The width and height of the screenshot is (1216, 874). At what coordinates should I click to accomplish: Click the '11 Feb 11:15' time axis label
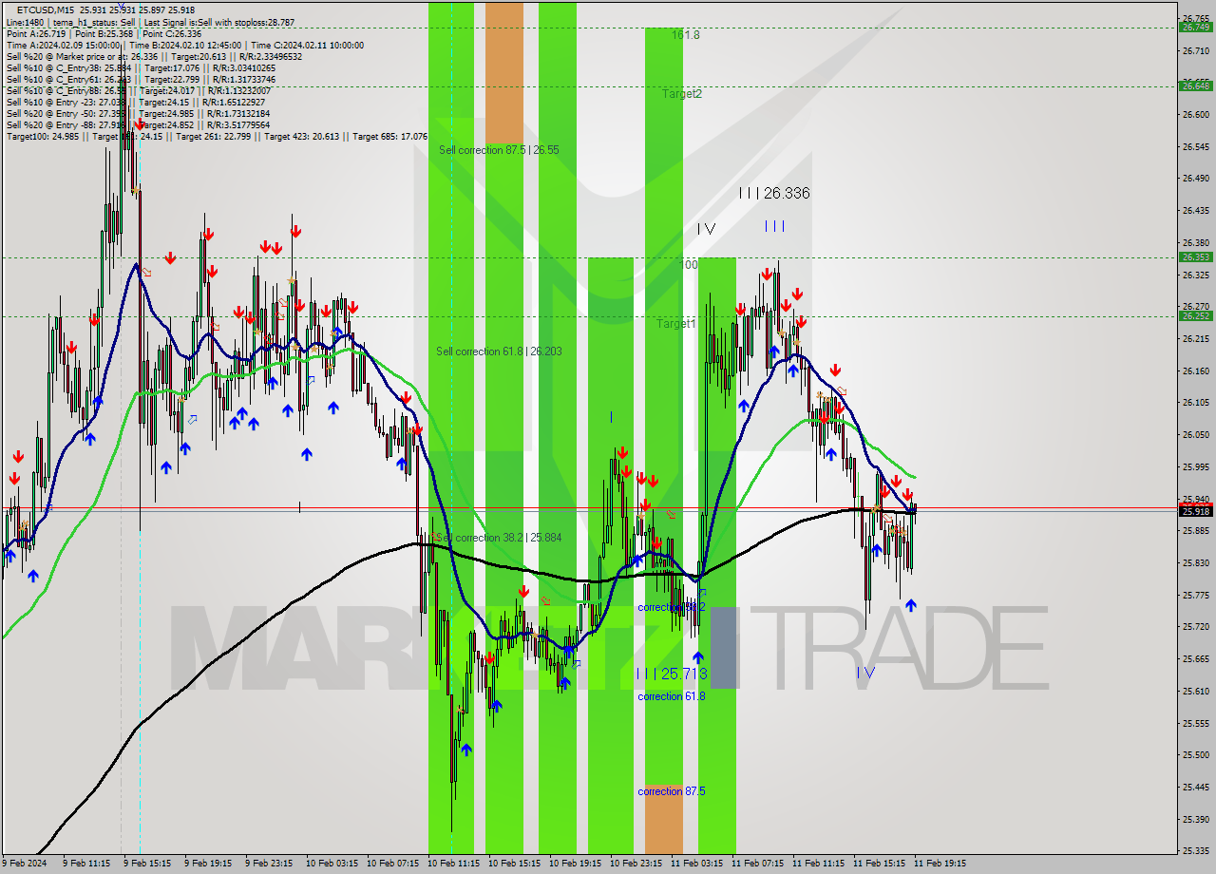pos(818,864)
